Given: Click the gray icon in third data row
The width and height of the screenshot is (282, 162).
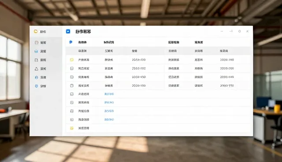Looking at the screenshot, I should click(72, 77).
